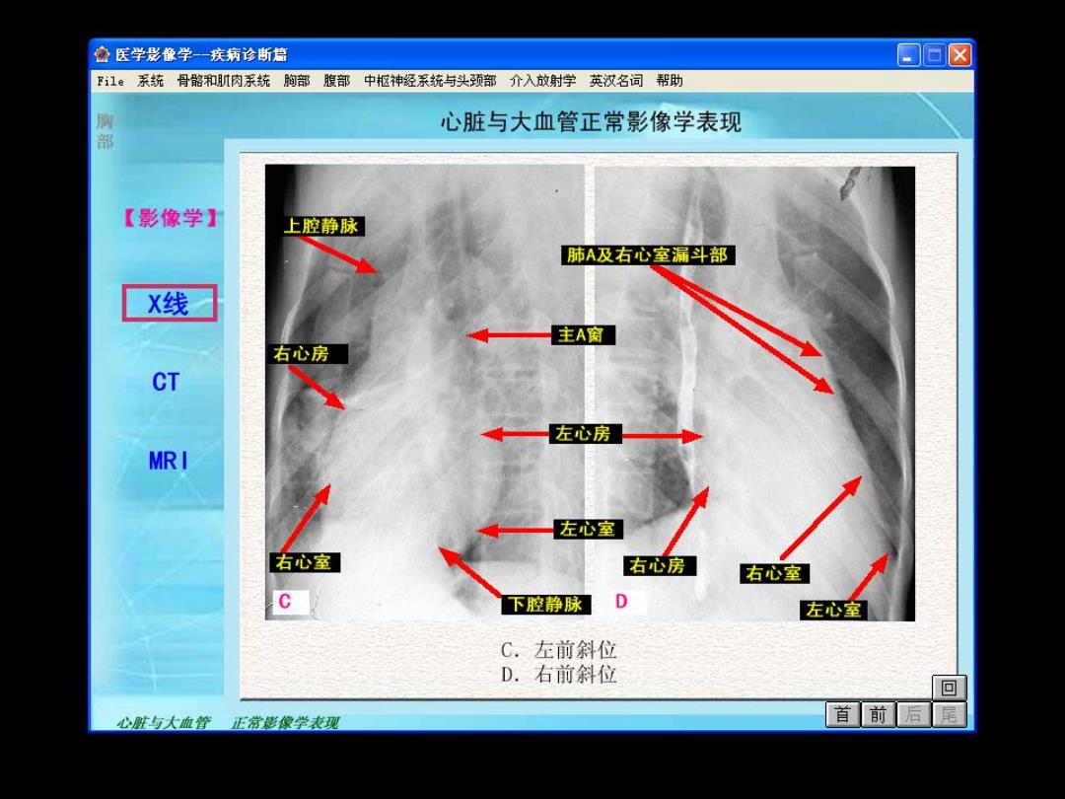Maximize the 医学影像学 window
Screen dimensions: 1065x799
pyautogui.click(x=934, y=55)
